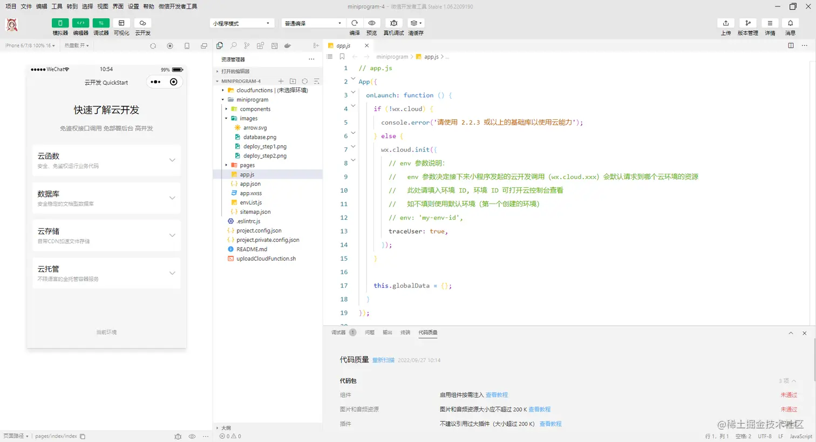Image resolution: width=816 pixels, height=442 pixels.
Task: Open the 页面路径 dropdown in status bar
Action: coord(16,436)
